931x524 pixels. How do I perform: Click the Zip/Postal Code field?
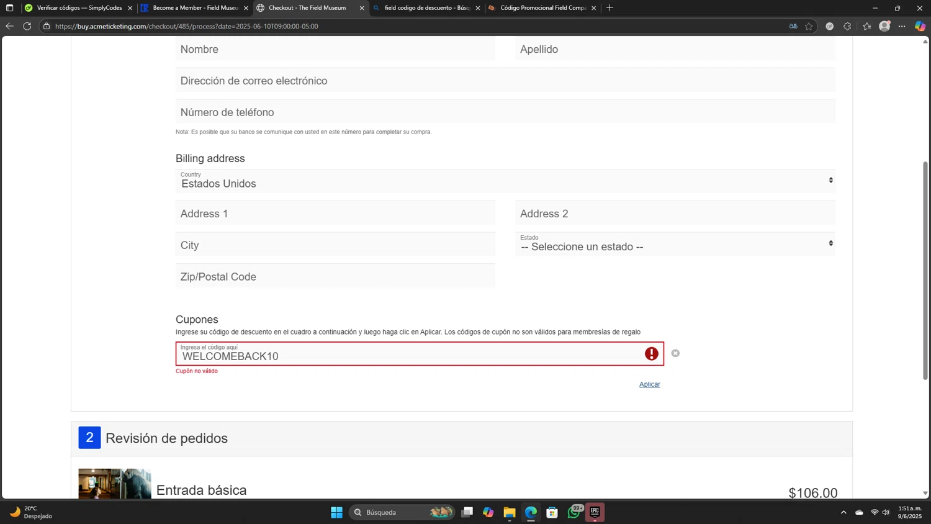[x=335, y=277]
